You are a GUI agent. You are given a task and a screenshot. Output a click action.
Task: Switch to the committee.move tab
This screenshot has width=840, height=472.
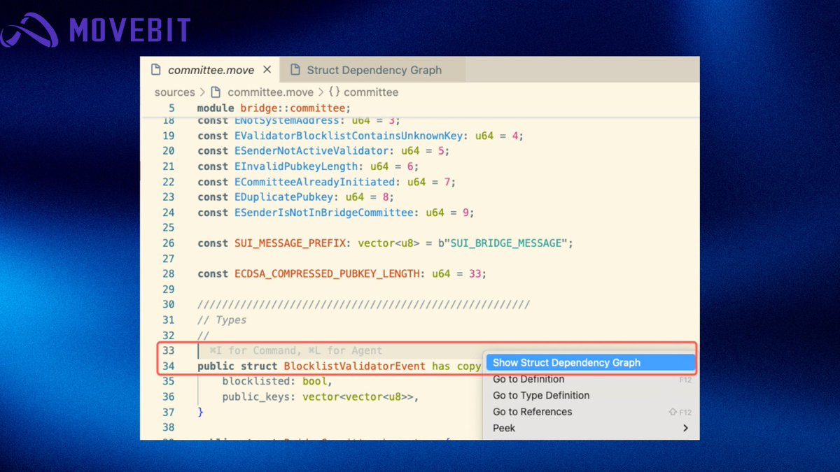pyautogui.click(x=210, y=70)
